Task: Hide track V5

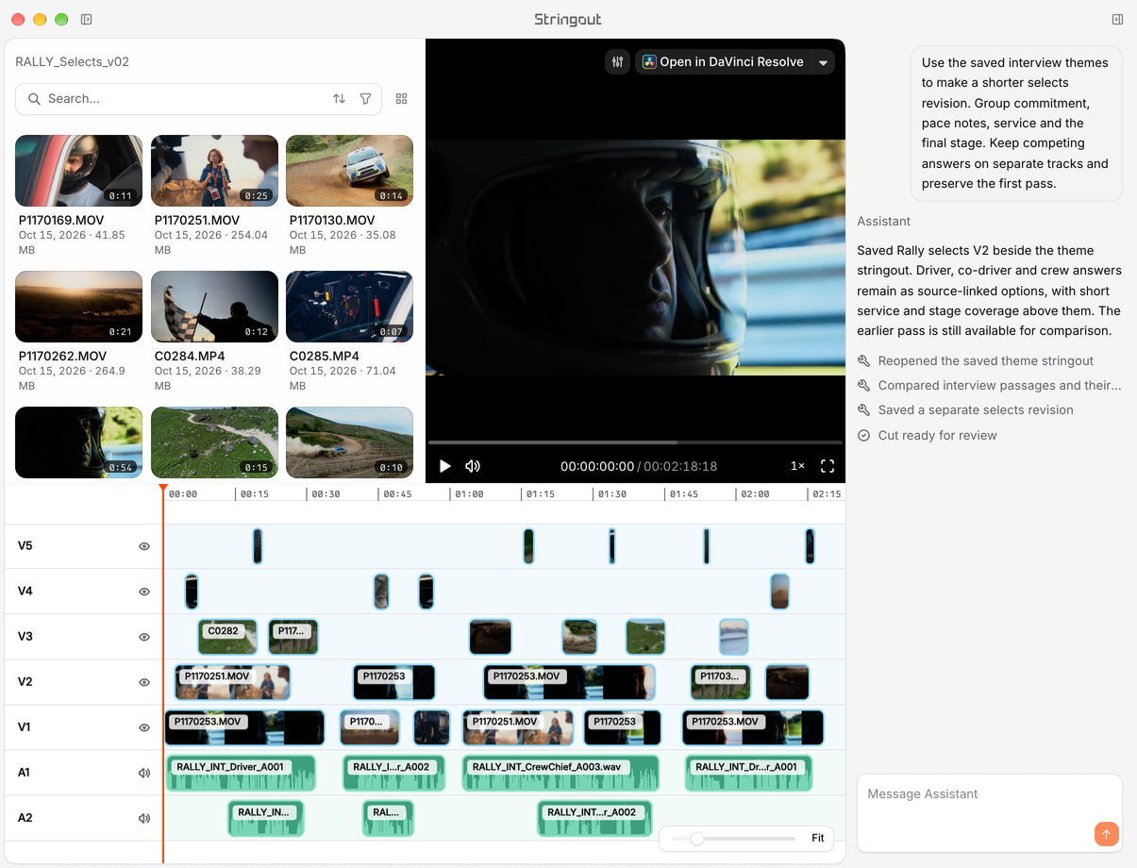Action: tap(144, 546)
